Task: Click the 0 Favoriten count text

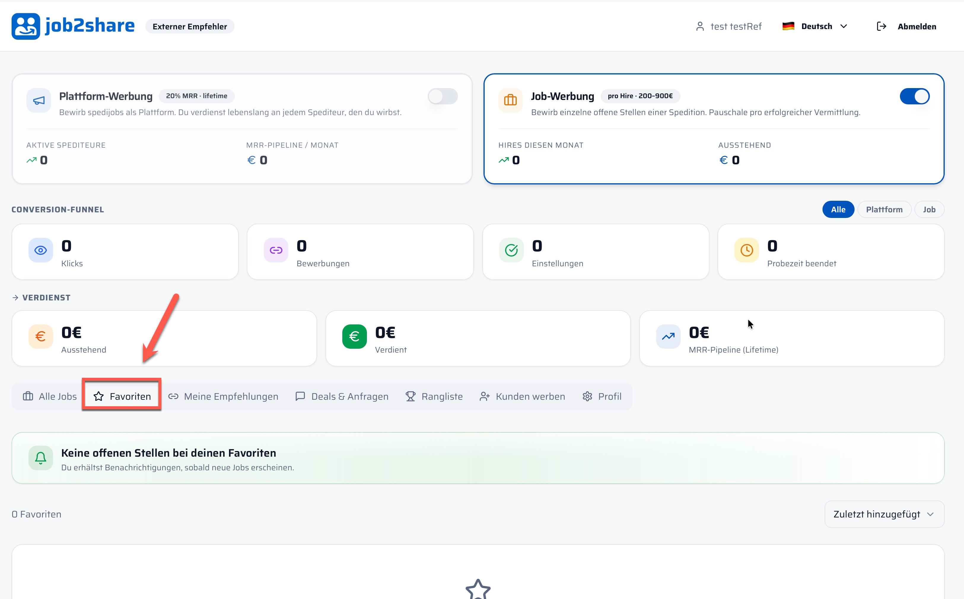Action: coord(36,514)
